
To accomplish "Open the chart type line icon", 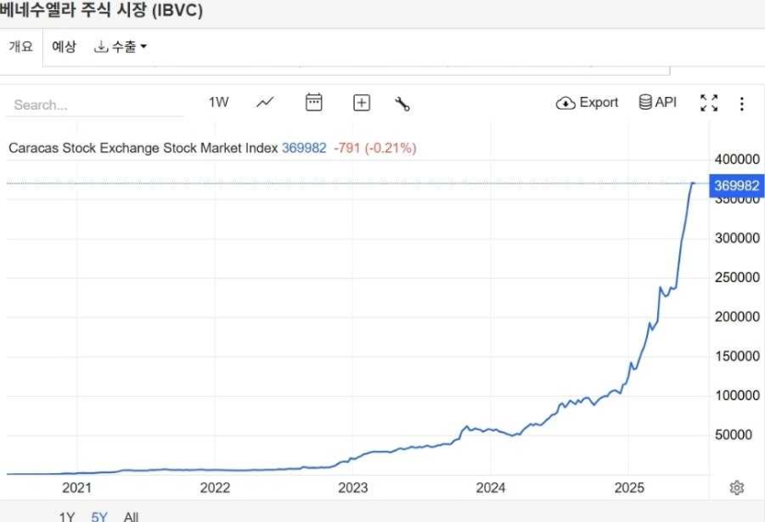I will click(265, 102).
